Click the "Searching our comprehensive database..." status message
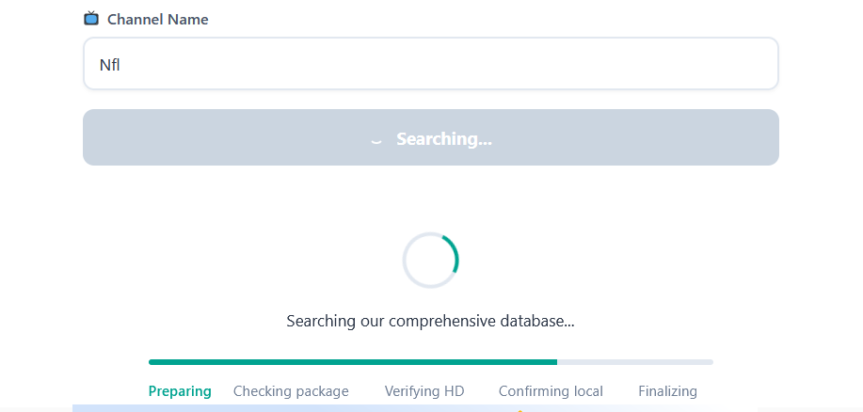 pyautogui.click(x=430, y=321)
